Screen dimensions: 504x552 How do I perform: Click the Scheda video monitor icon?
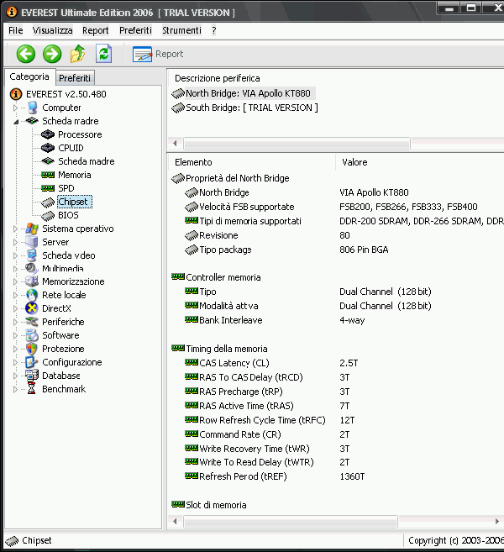click(x=32, y=255)
